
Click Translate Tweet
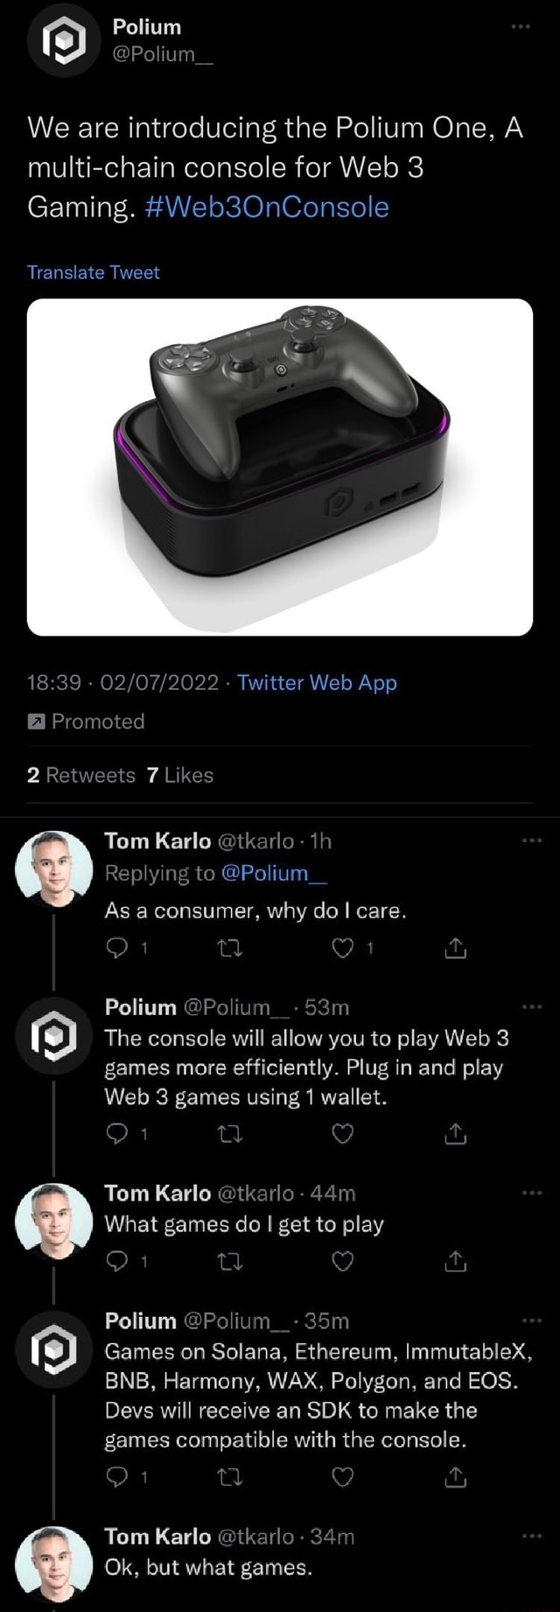click(94, 272)
